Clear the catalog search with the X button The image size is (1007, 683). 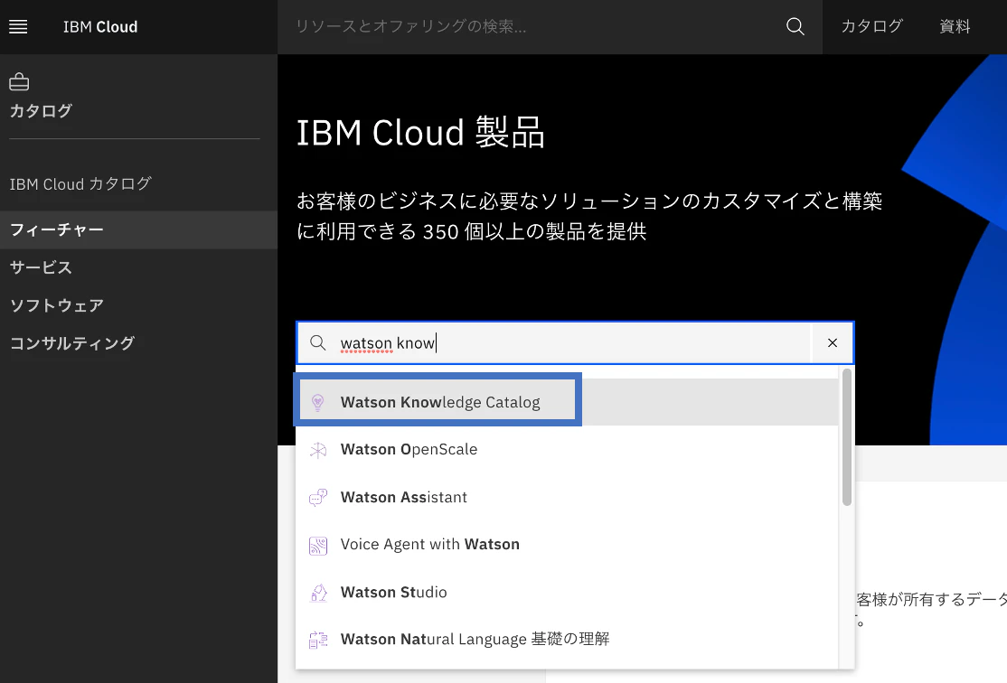tap(833, 342)
